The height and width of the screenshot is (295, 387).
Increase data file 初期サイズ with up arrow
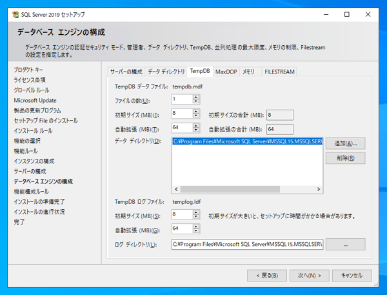(x=196, y=112)
